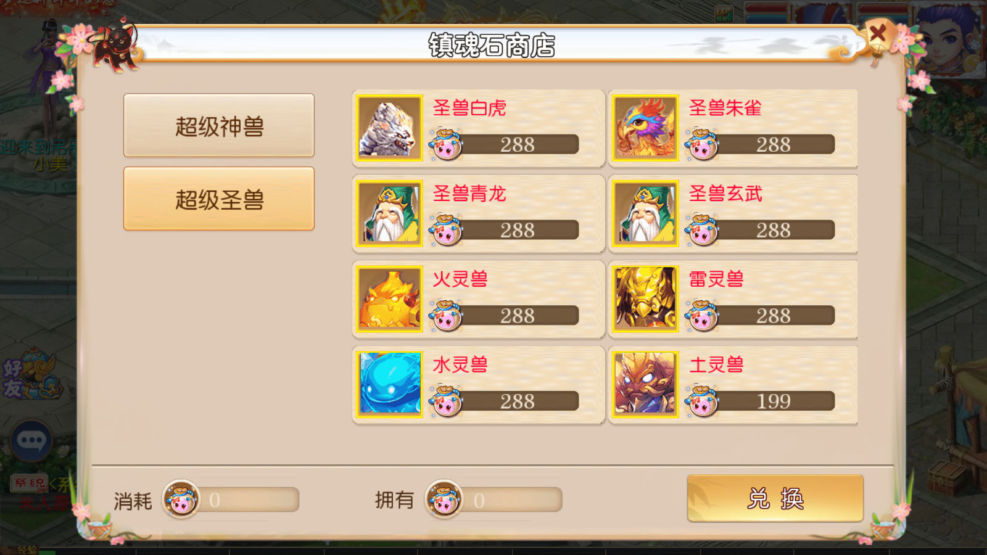Pick the 雷灵兽 golden thunder icon

pos(646,300)
